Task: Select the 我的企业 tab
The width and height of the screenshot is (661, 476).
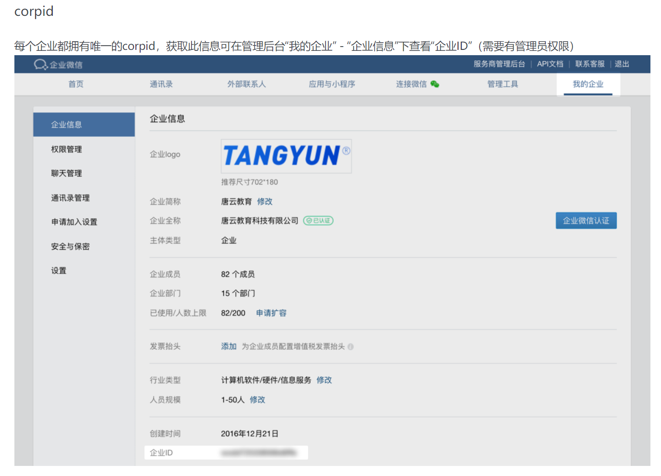Action: coord(588,84)
